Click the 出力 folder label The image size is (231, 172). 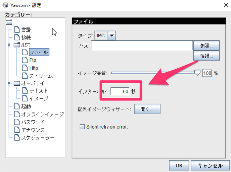pos(26,45)
